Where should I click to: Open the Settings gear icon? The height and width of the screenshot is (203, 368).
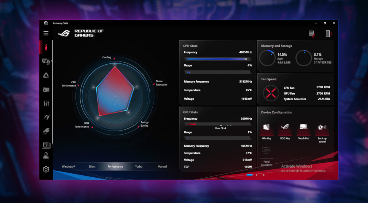coord(46,169)
